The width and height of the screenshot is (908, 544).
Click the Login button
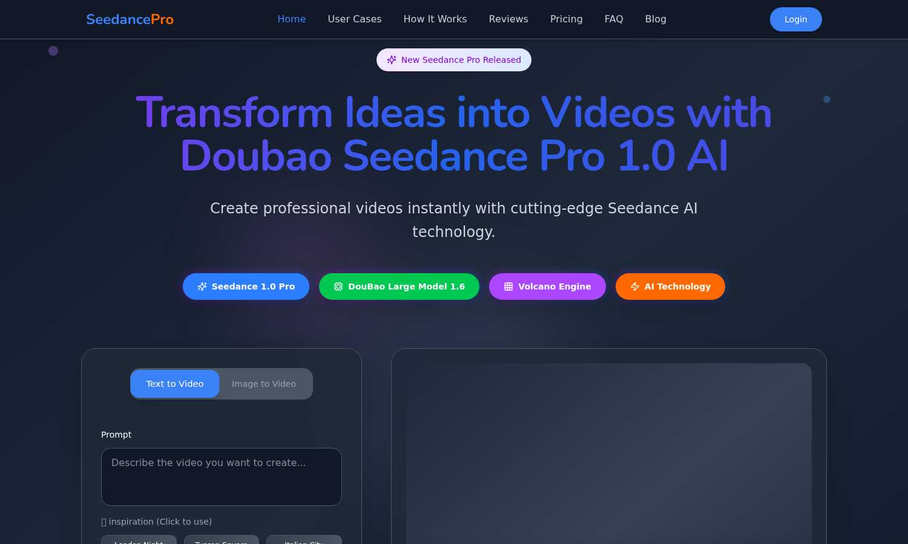click(795, 19)
